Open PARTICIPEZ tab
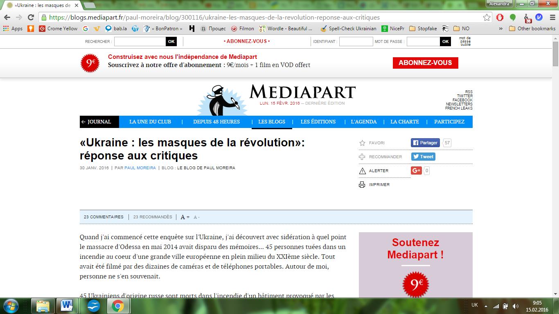This screenshot has height=314, width=559. tap(449, 122)
